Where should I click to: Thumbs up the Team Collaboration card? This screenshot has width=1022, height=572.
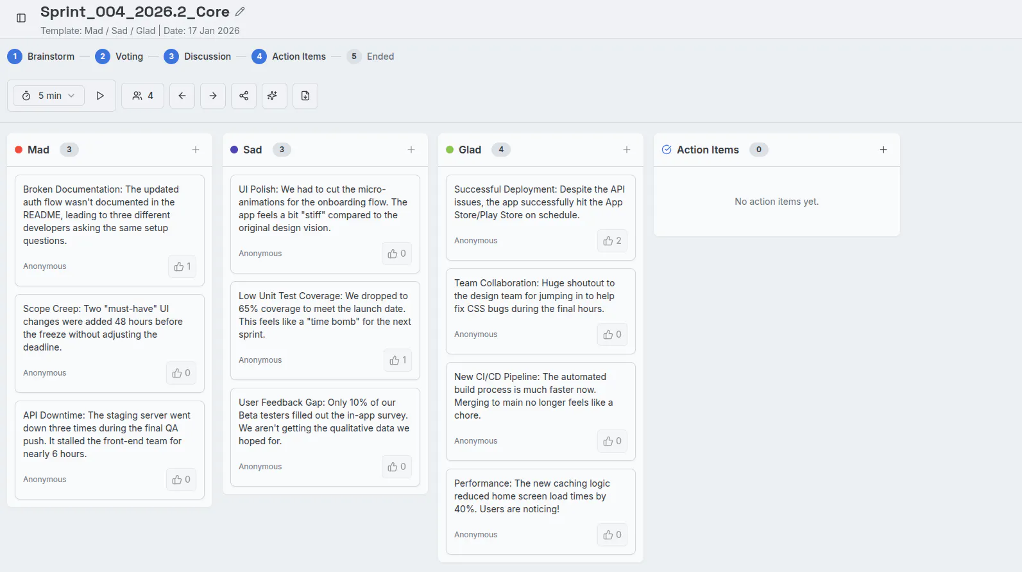pyautogui.click(x=613, y=334)
